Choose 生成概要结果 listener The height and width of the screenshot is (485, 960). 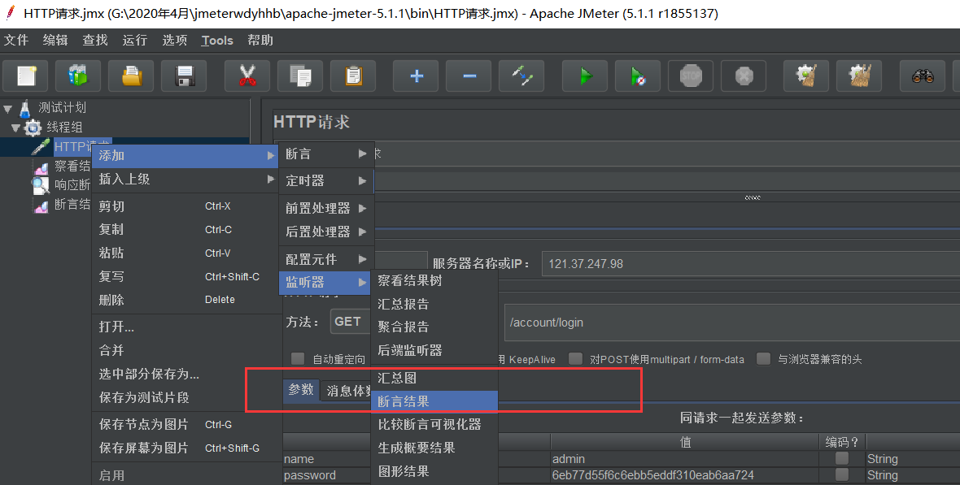[434, 448]
